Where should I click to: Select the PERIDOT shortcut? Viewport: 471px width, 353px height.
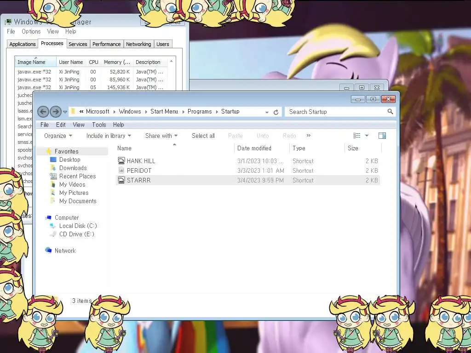pos(248,171)
